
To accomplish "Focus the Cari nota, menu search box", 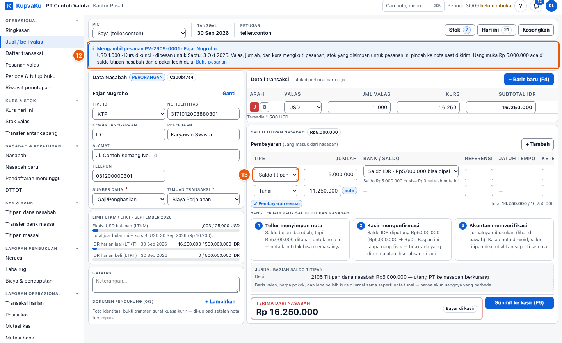I will click(x=413, y=6).
